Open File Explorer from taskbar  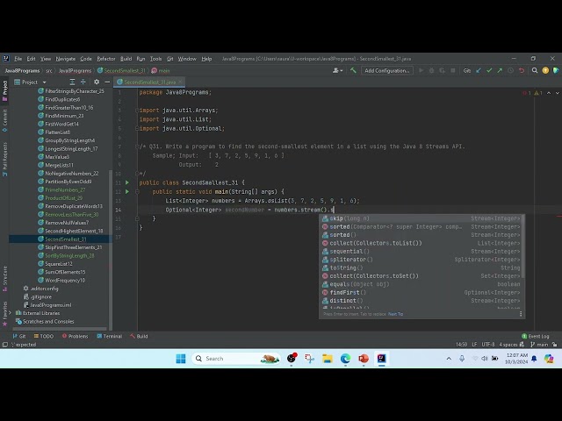[x=328, y=359]
